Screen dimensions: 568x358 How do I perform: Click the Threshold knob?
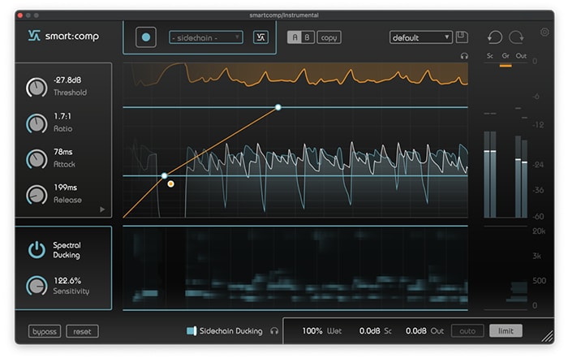[x=37, y=88]
